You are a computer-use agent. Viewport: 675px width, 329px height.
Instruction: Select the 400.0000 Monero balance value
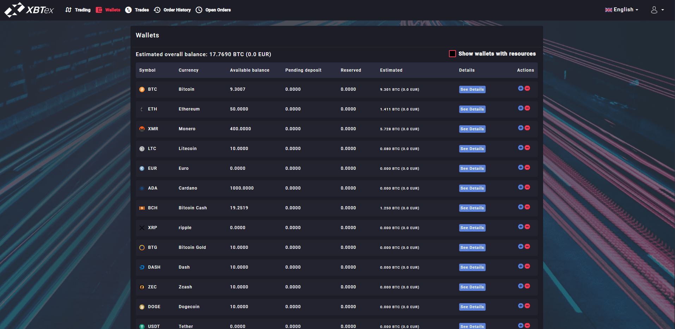tap(241, 129)
